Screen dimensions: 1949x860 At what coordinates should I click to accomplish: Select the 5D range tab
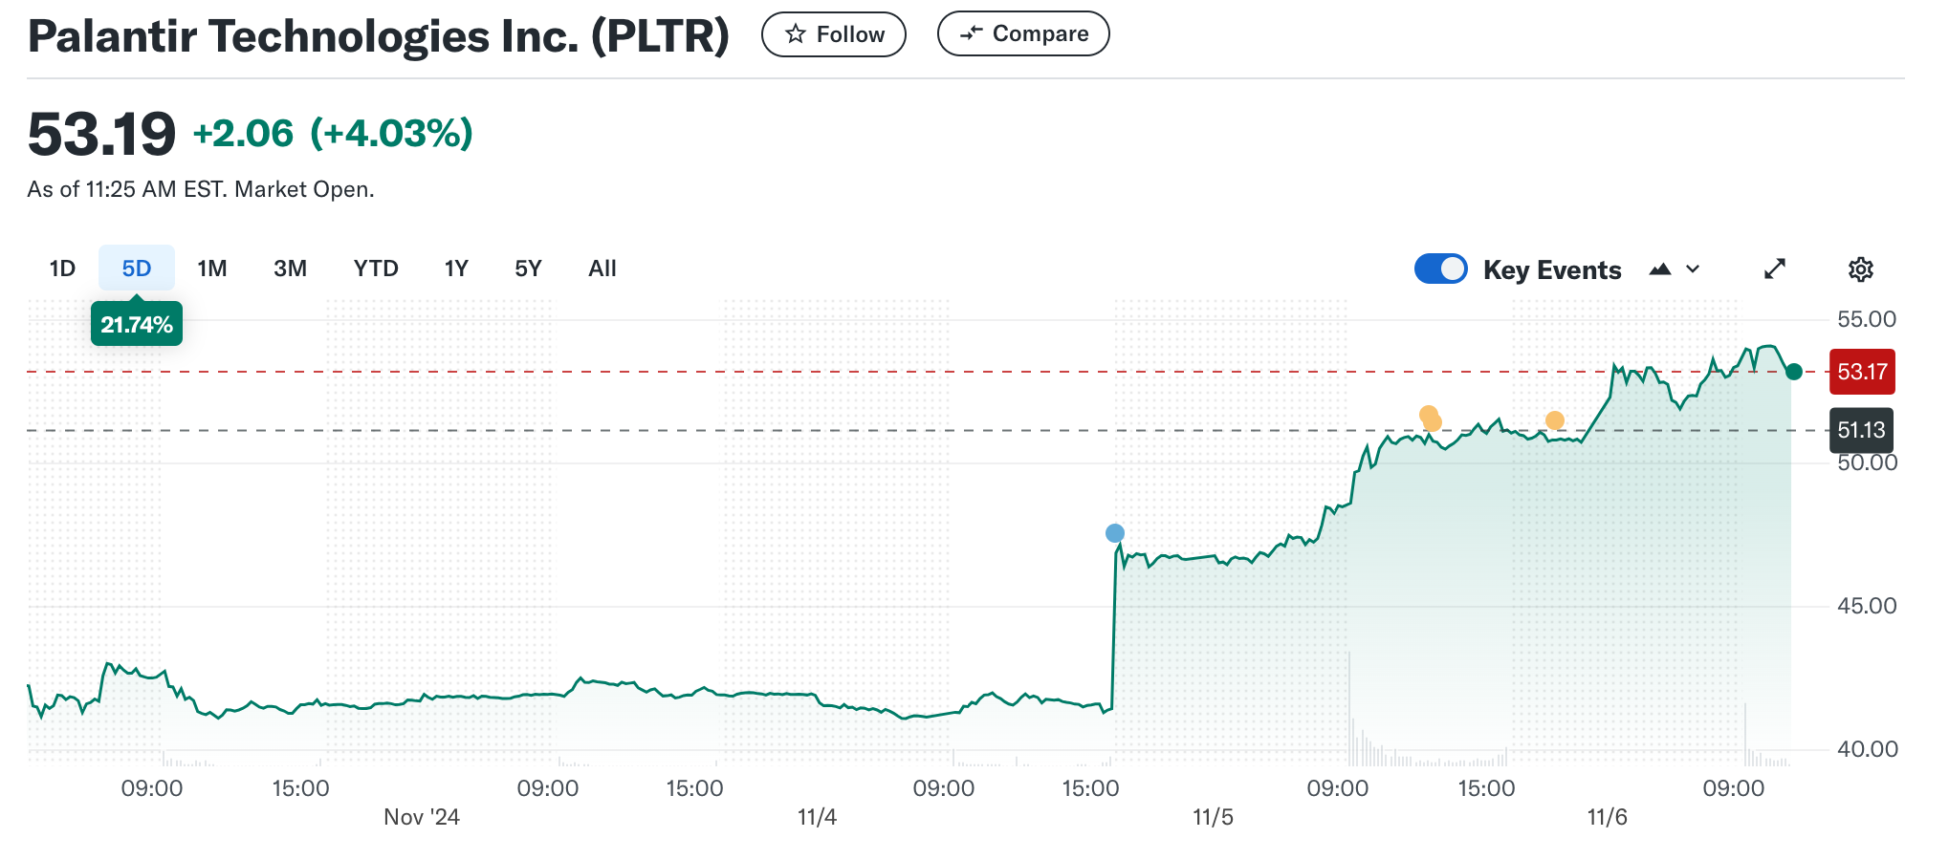[137, 269]
